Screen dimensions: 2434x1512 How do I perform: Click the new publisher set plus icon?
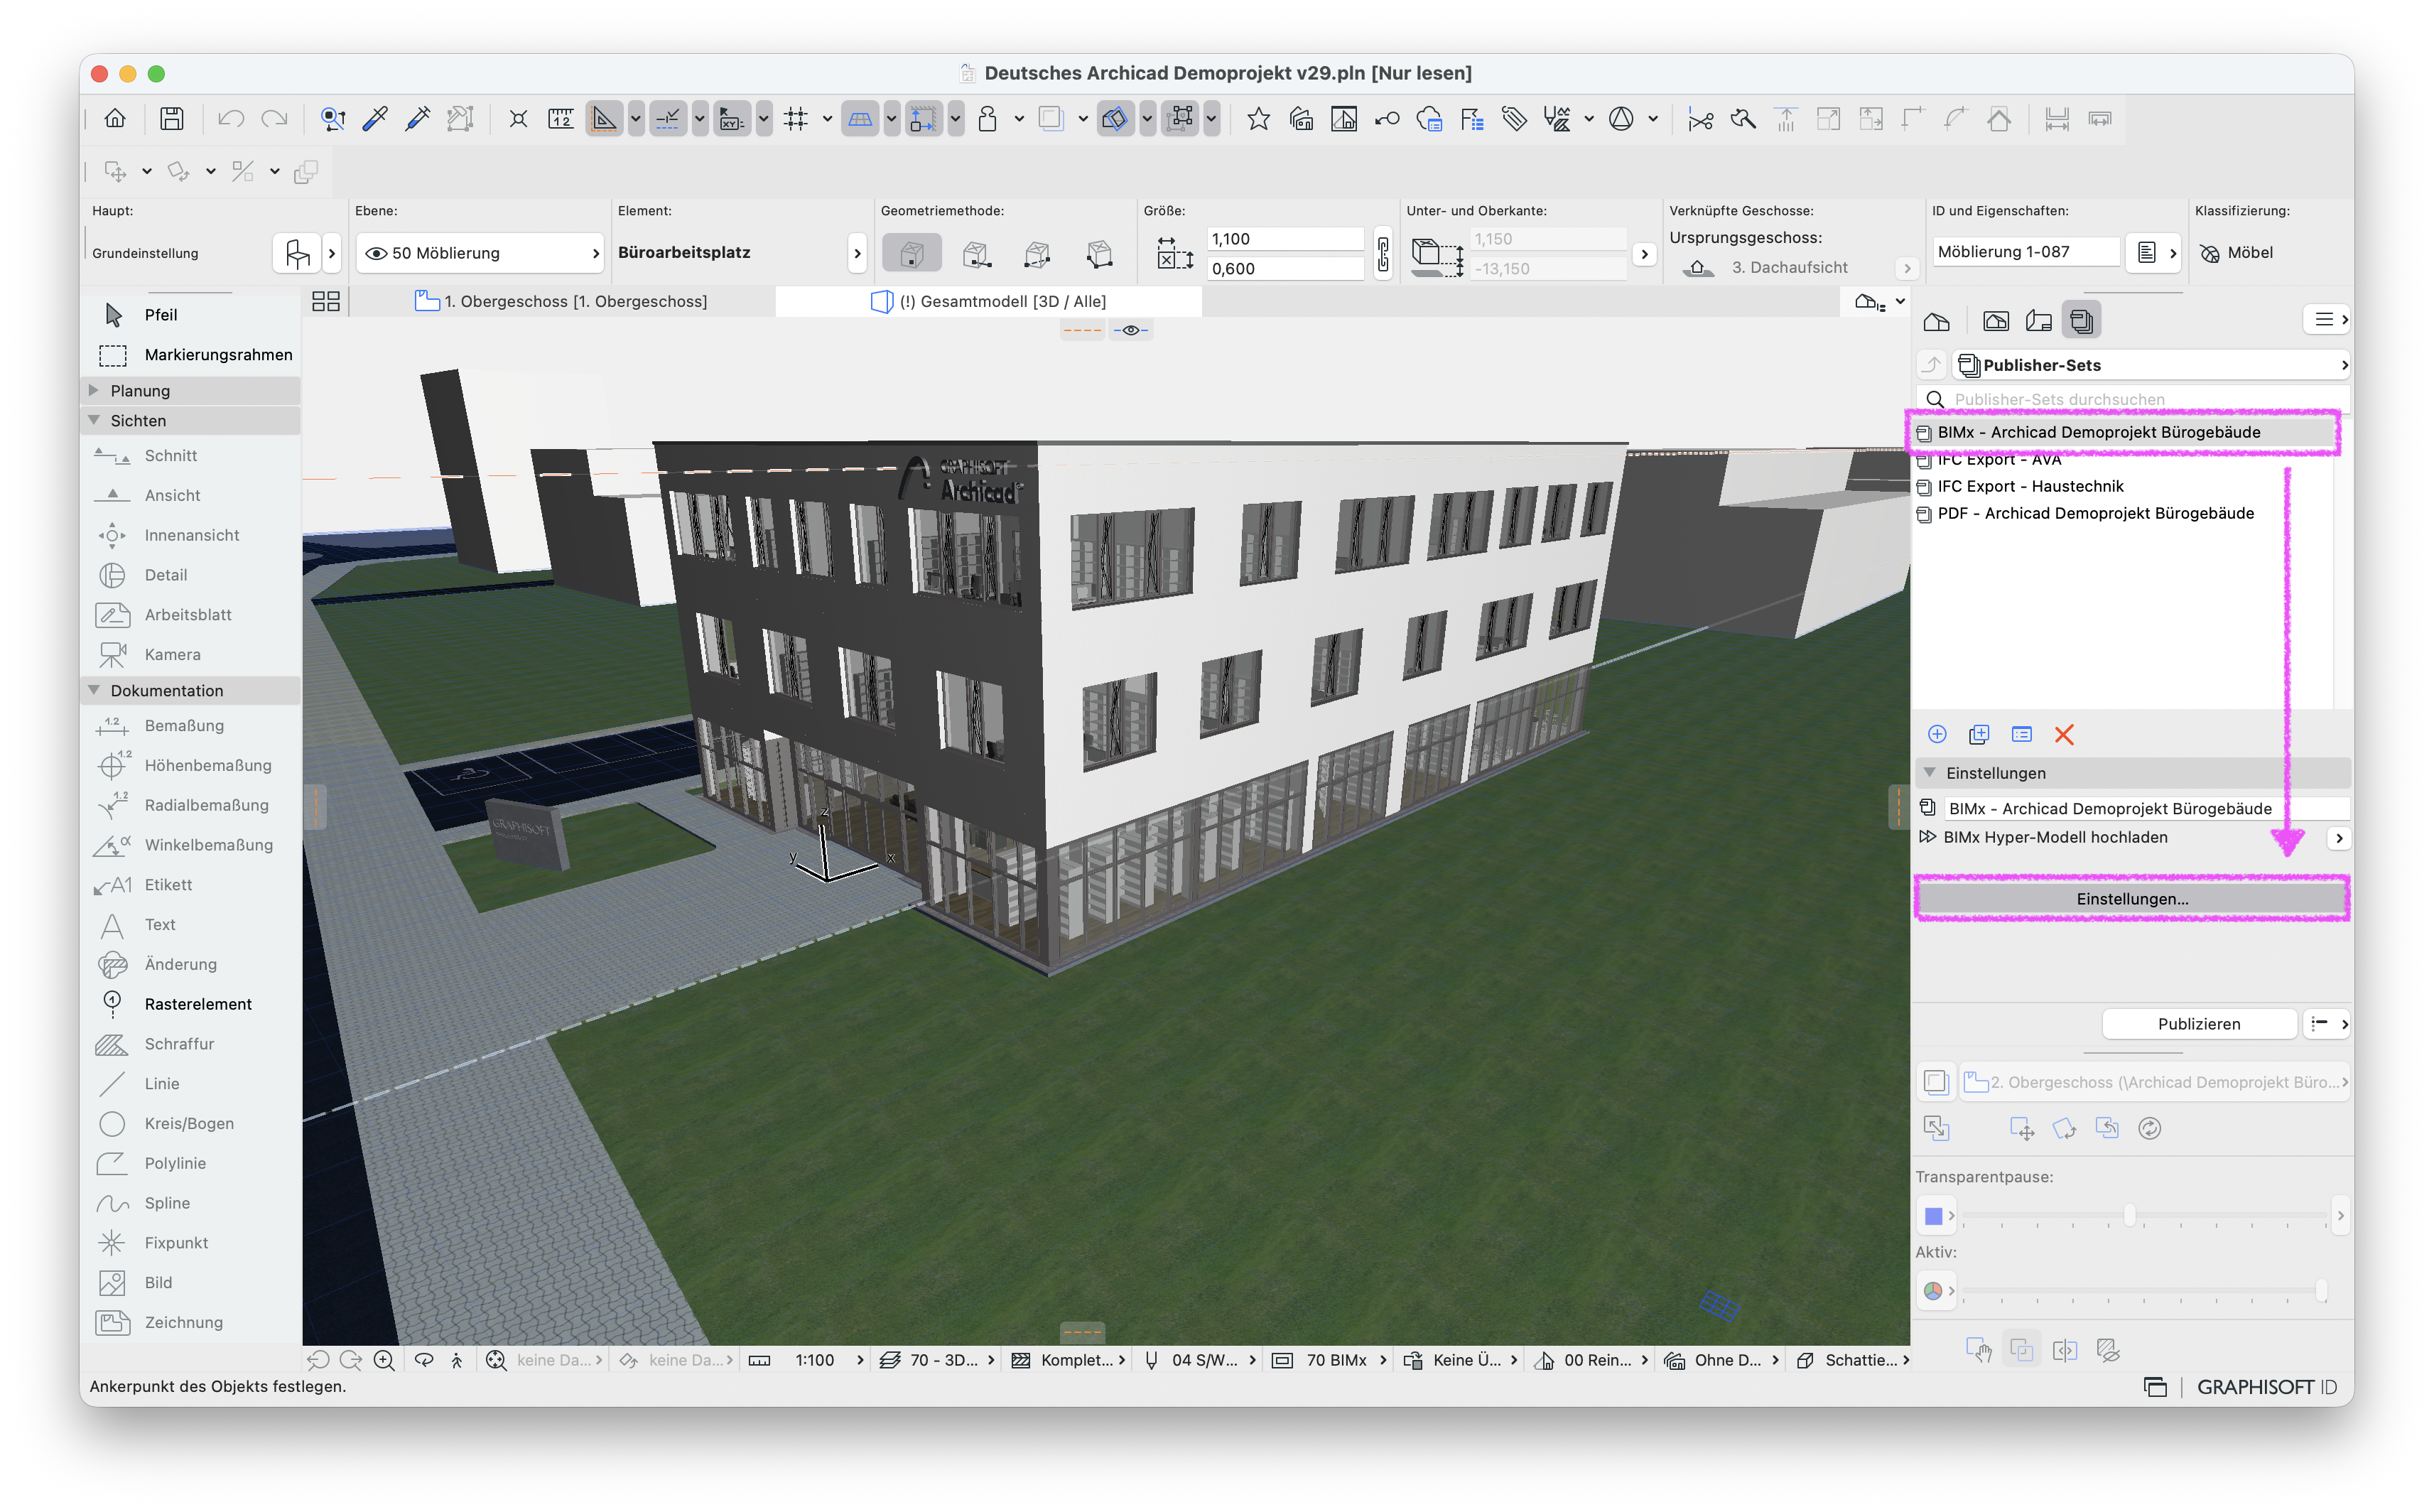pos(1937,735)
